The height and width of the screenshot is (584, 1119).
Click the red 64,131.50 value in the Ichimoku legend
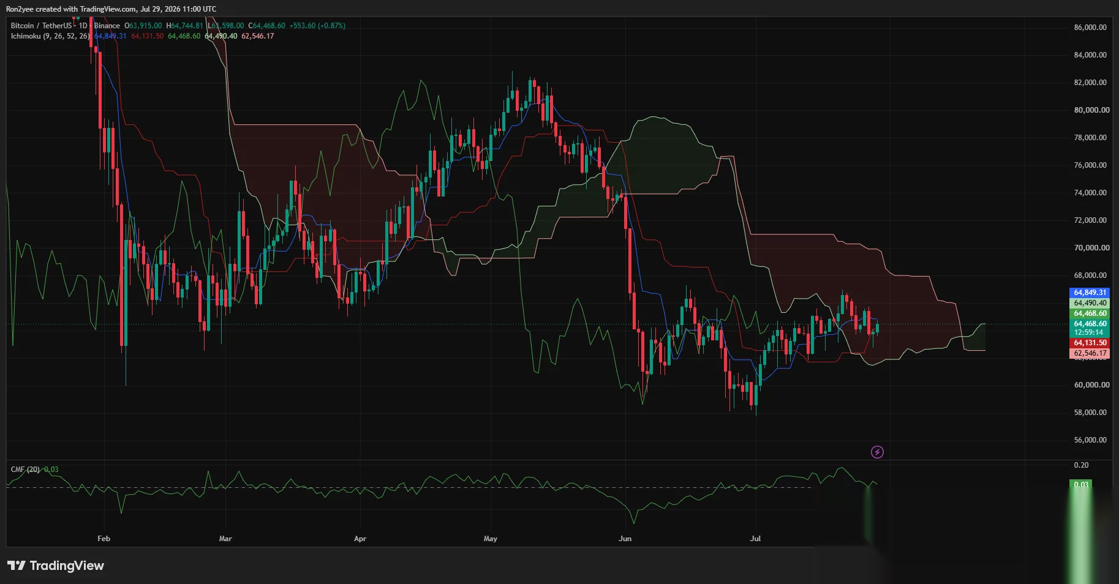[147, 36]
